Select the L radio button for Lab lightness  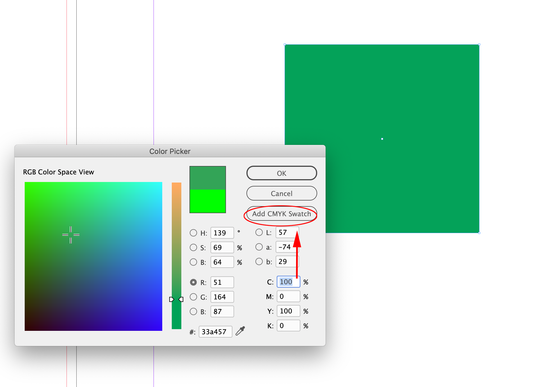point(259,232)
